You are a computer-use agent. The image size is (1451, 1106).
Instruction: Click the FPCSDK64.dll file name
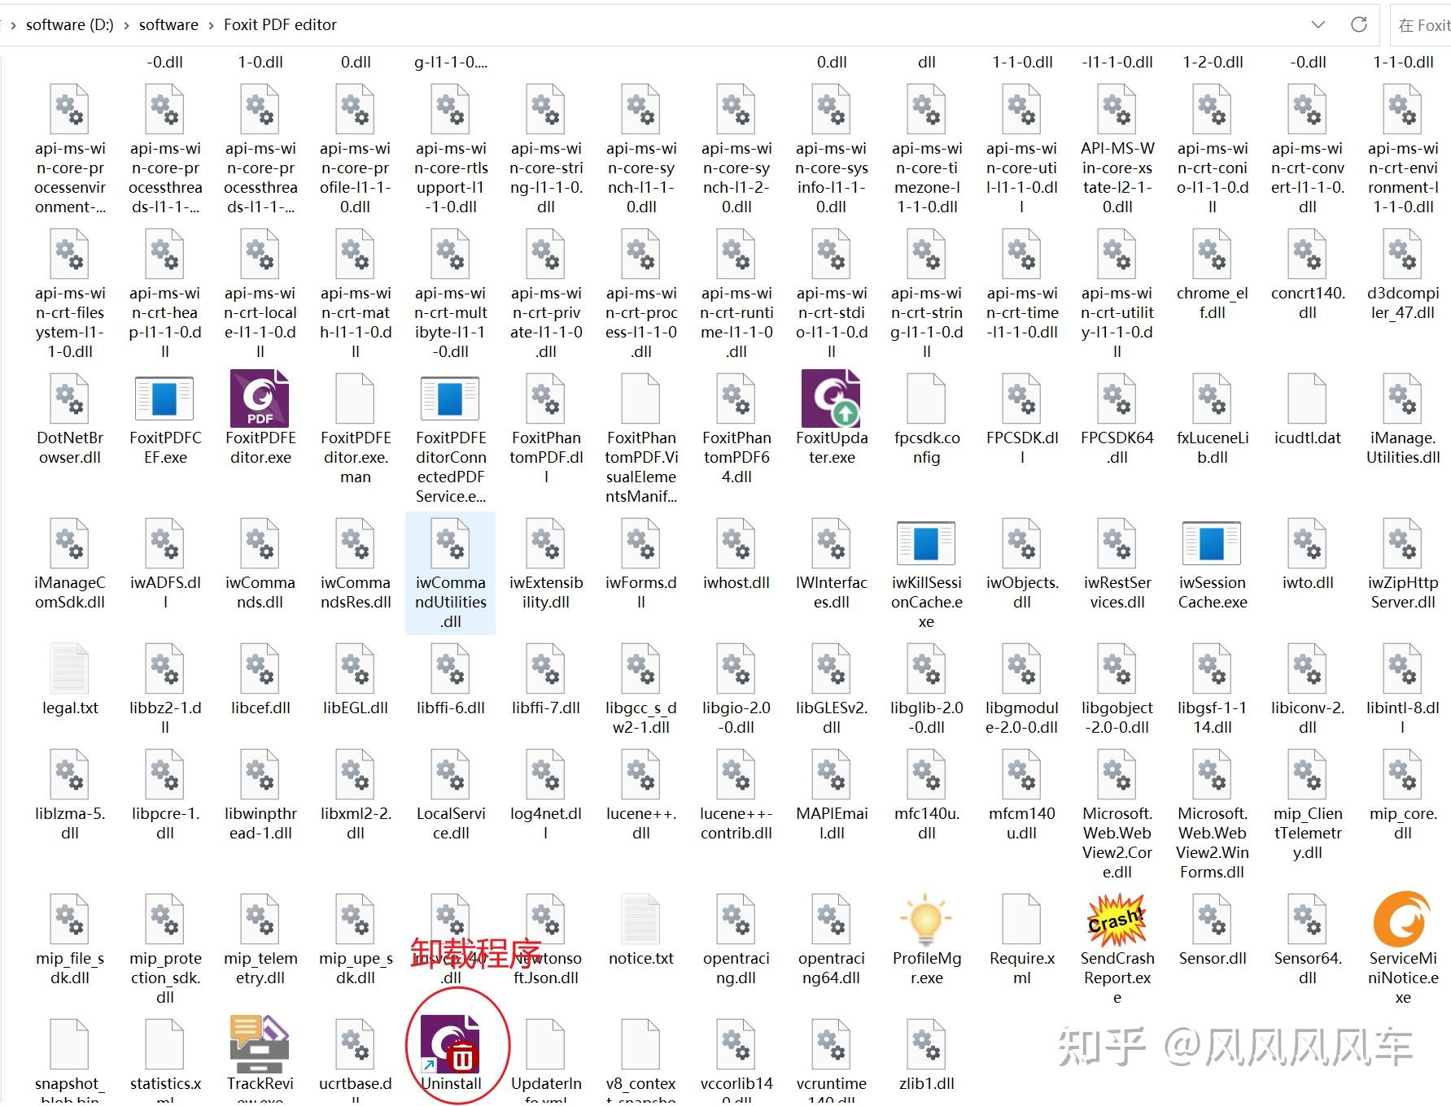click(x=1117, y=447)
